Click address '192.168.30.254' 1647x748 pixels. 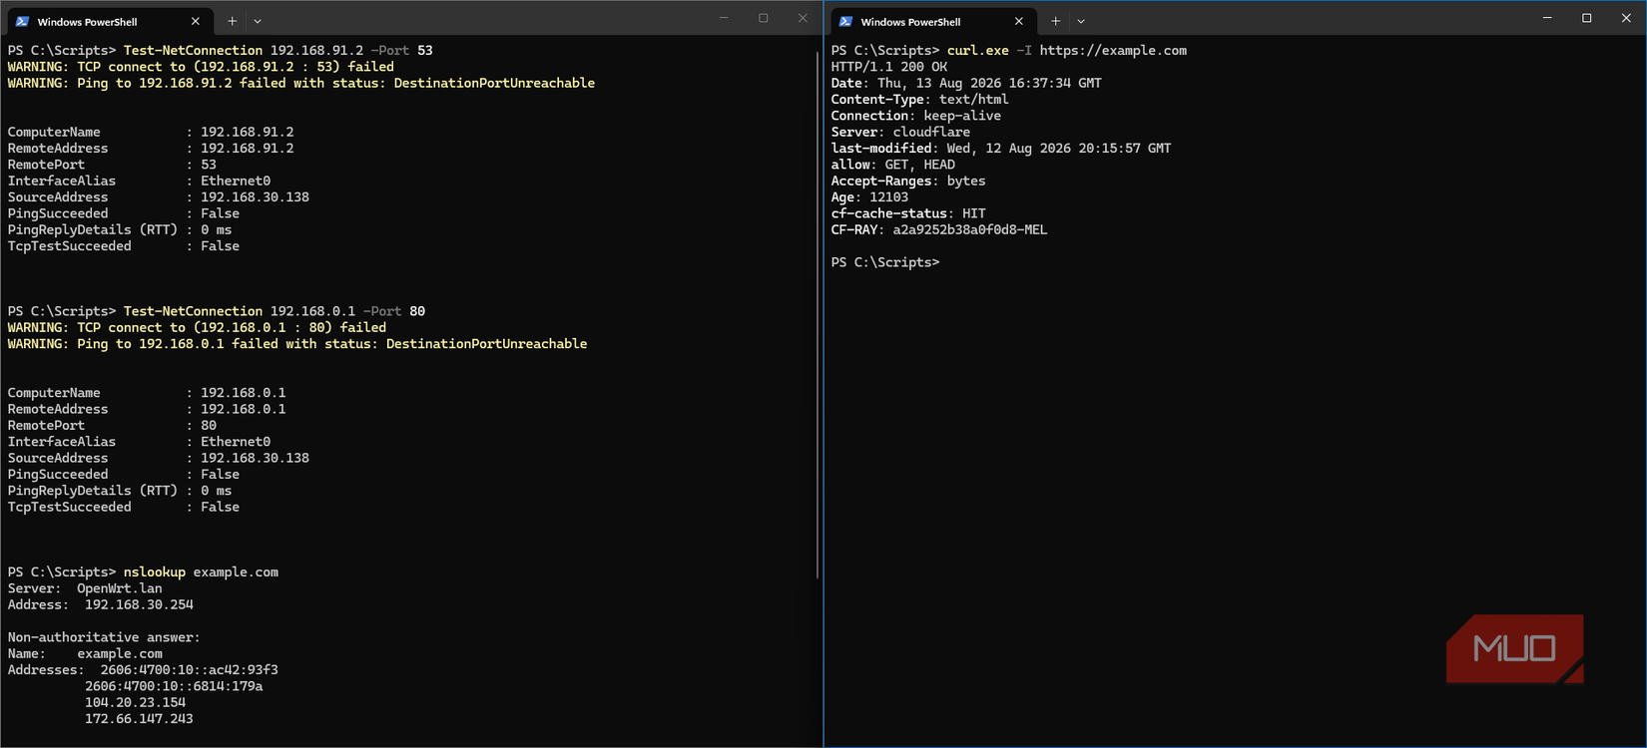139,604
